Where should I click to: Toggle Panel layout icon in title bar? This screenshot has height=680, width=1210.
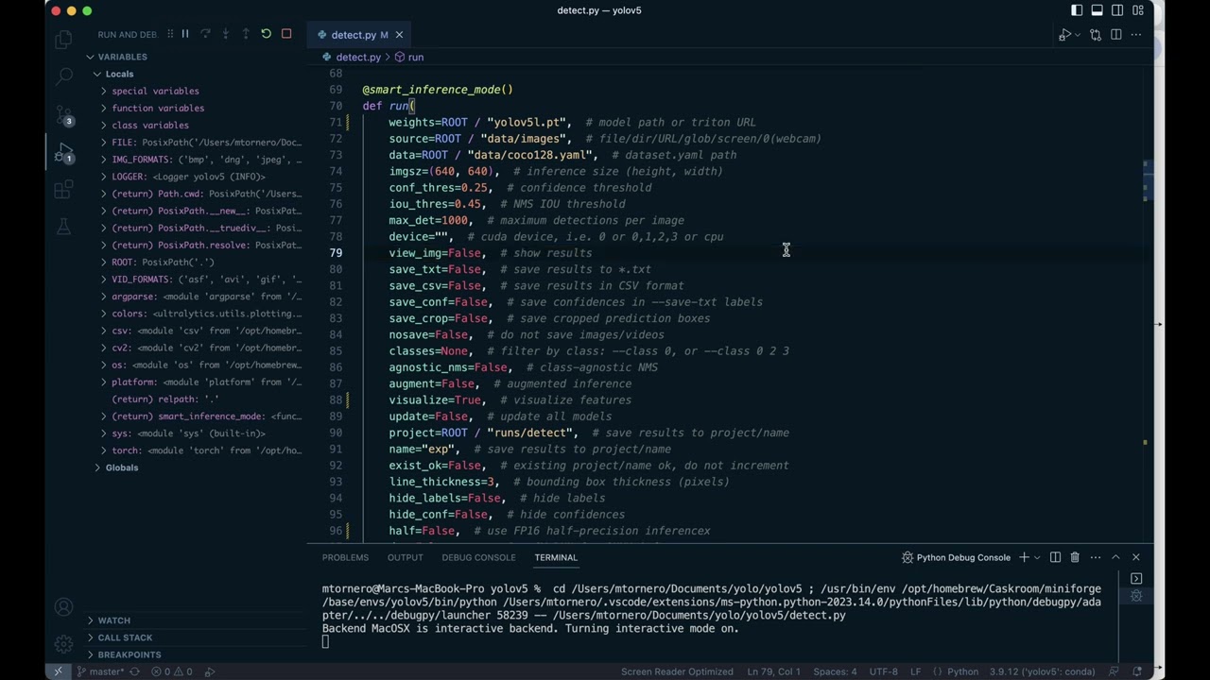1098,10
